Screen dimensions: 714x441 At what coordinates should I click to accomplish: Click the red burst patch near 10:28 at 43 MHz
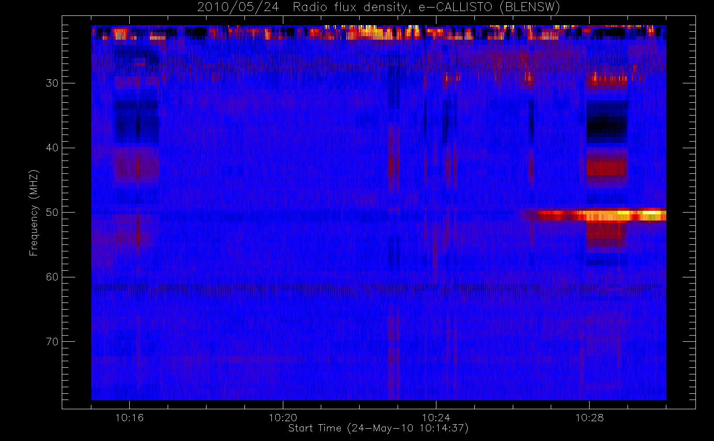click(607, 168)
